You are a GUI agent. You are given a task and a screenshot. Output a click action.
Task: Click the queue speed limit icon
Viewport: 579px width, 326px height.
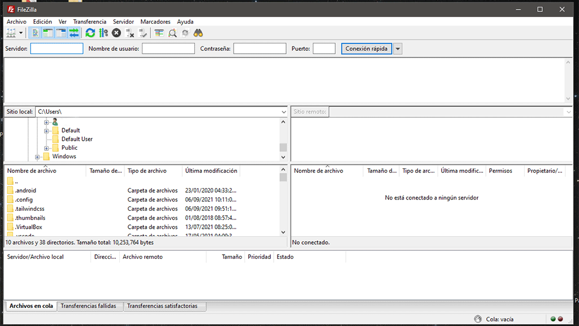click(x=478, y=319)
